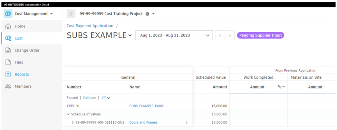The image size is (337, 130).
Task: Click the Name column header
Action: pos(135,87)
